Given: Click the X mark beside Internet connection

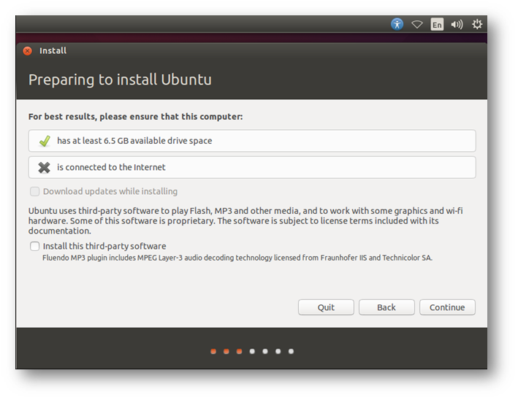Looking at the screenshot, I should (44, 167).
